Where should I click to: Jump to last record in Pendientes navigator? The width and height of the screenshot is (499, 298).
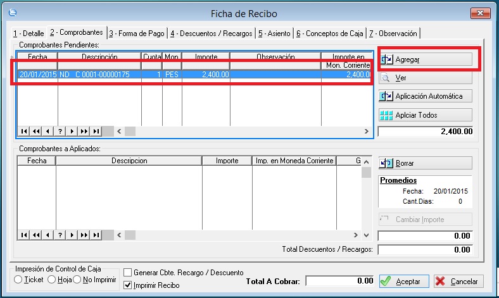click(96, 131)
